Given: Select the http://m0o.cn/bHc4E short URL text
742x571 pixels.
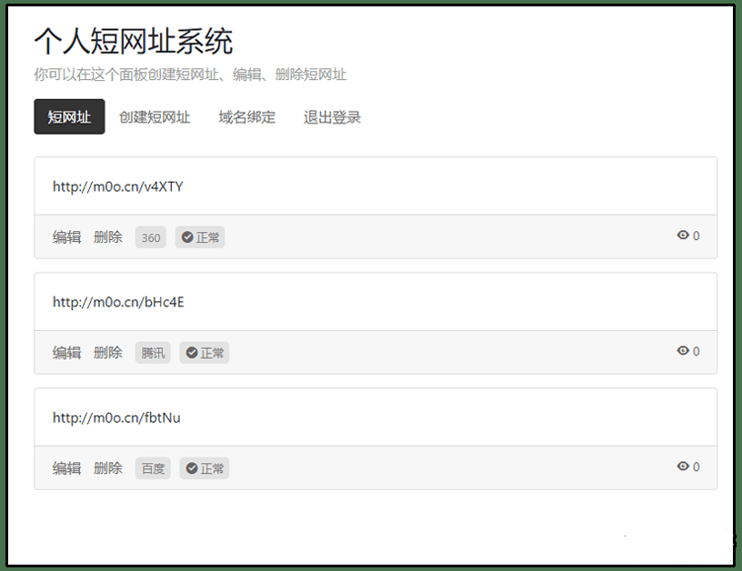Looking at the screenshot, I should [x=118, y=302].
